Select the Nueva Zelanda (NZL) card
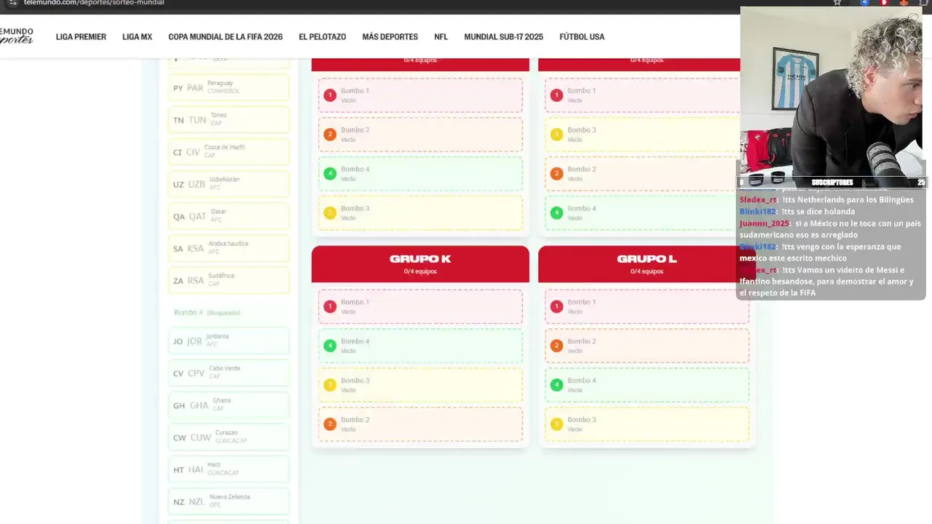This screenshot has height=524, width=932. pyautogui.click(x=229, y=501)
